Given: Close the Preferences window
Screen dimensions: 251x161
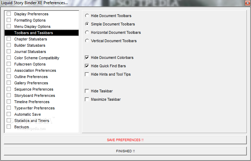Looking at the screenshot, I should pos(248,3).
